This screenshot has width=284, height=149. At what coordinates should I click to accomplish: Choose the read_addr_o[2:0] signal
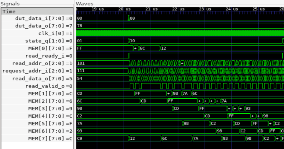[42, 63]
